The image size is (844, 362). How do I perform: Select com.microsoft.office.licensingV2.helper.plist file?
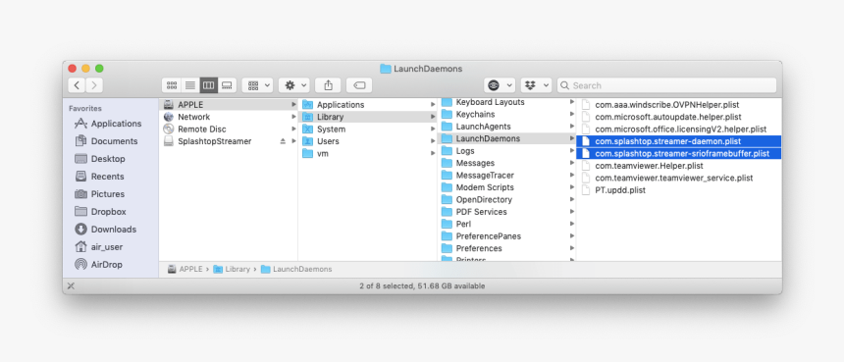679,129
